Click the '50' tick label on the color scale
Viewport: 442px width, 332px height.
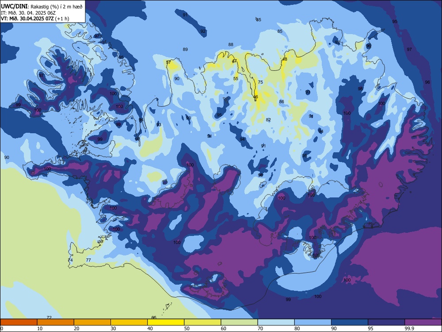coord(187,328)
